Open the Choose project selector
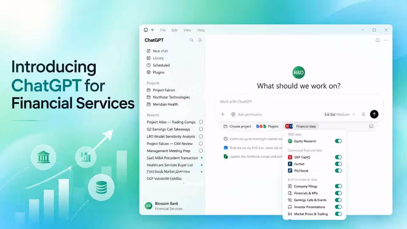Image resolution: width=407 pixels, height=229 pixels. pos(237,126)
